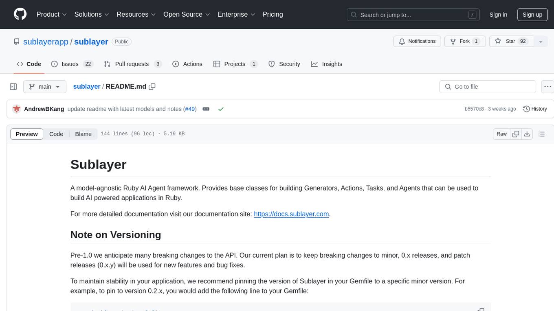Expand the Product menu
The image size is (554, 311).
click(52, 14)
